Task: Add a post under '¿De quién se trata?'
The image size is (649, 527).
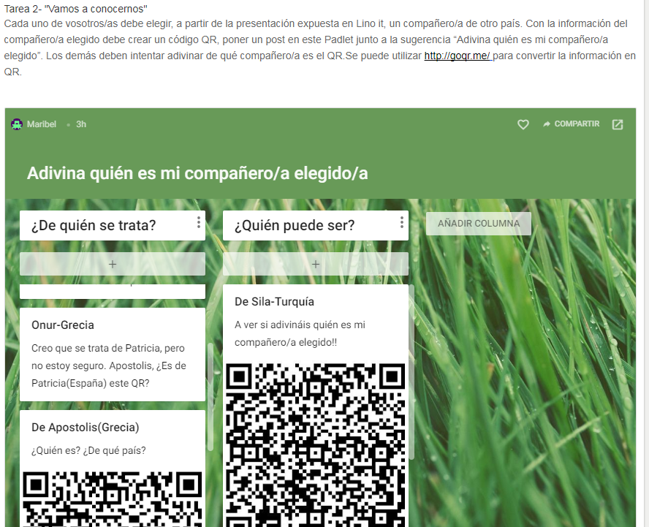Action: (x=113, y=264)
